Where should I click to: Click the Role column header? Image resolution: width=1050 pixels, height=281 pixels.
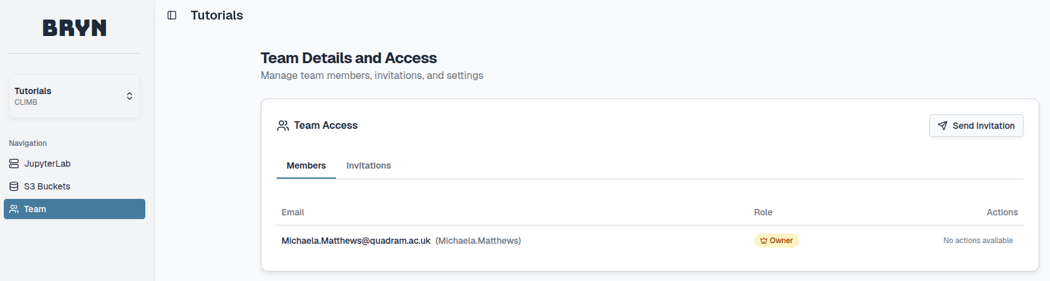coord(763,212)
